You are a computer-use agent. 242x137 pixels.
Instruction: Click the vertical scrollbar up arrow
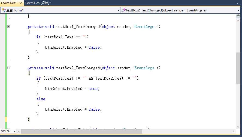(x=238, y=21)
